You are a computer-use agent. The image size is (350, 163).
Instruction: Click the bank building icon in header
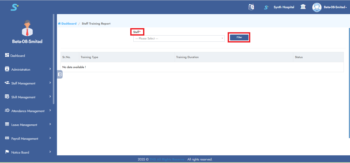[303, 7]
